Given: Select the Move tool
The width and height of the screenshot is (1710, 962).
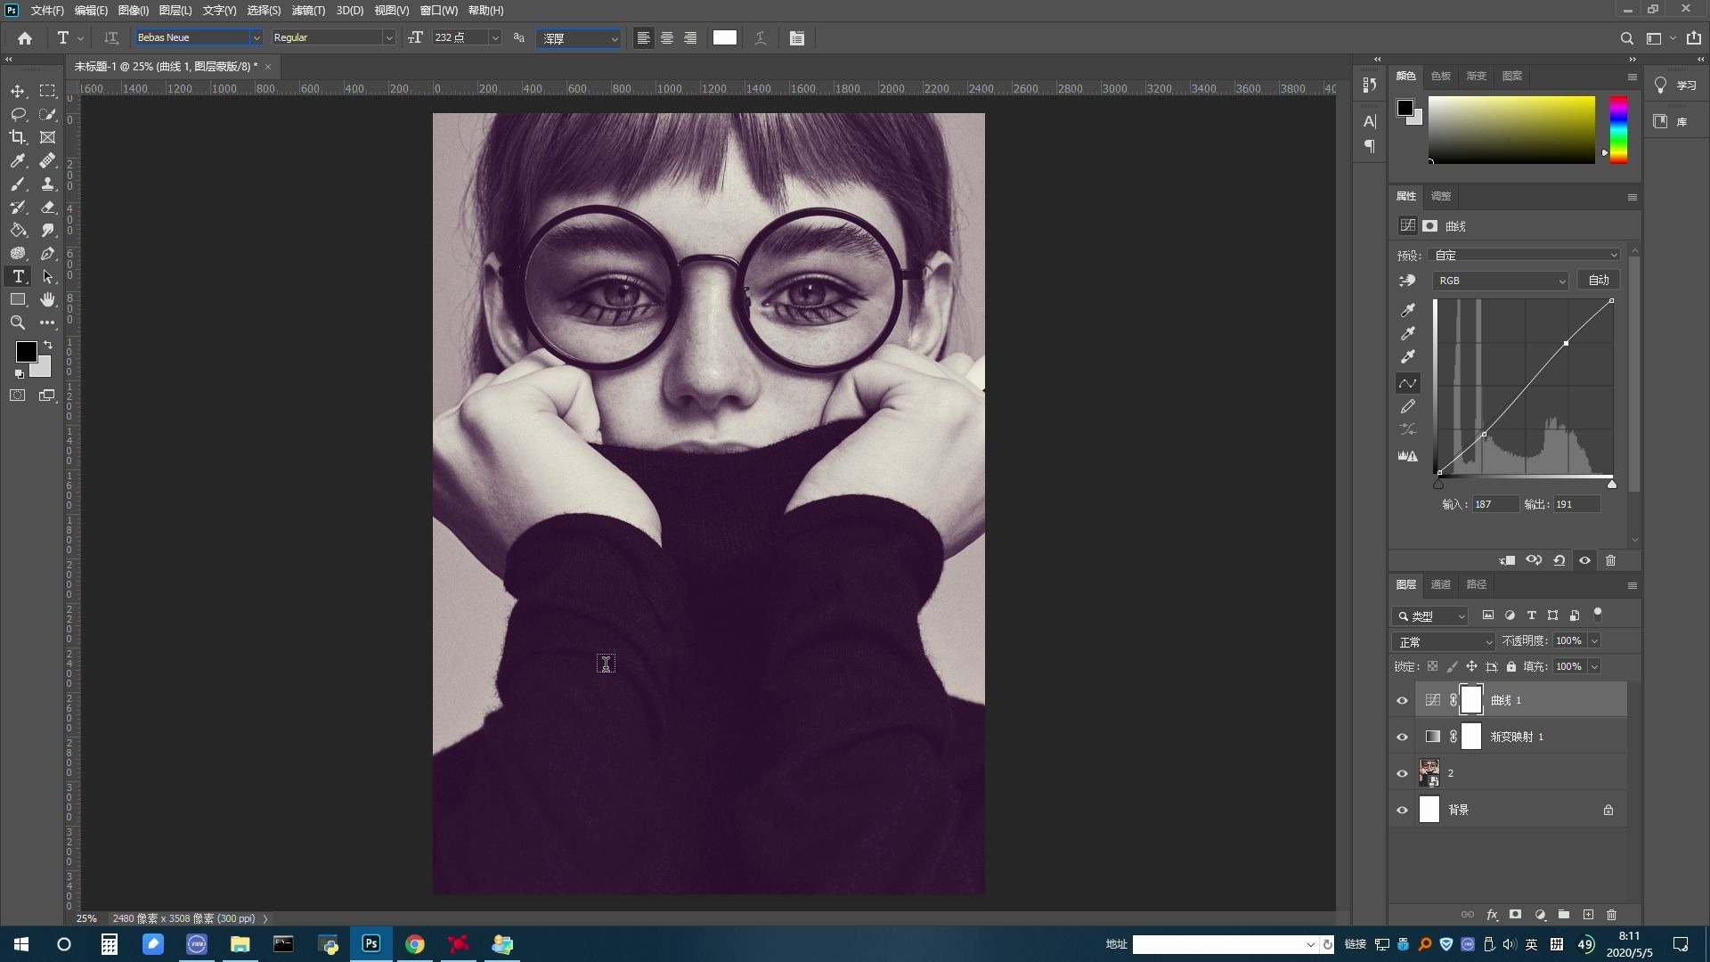Looking at the screenshot, I should click(18, 91).
